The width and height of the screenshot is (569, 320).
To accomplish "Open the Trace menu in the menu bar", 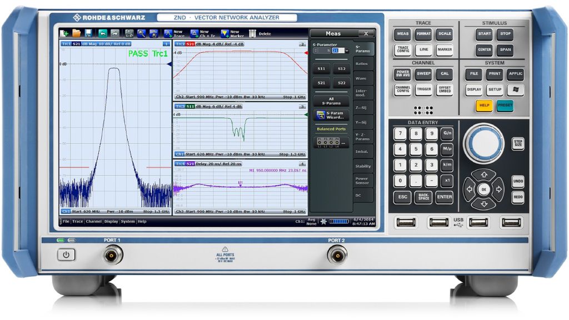I will (77, 222).
